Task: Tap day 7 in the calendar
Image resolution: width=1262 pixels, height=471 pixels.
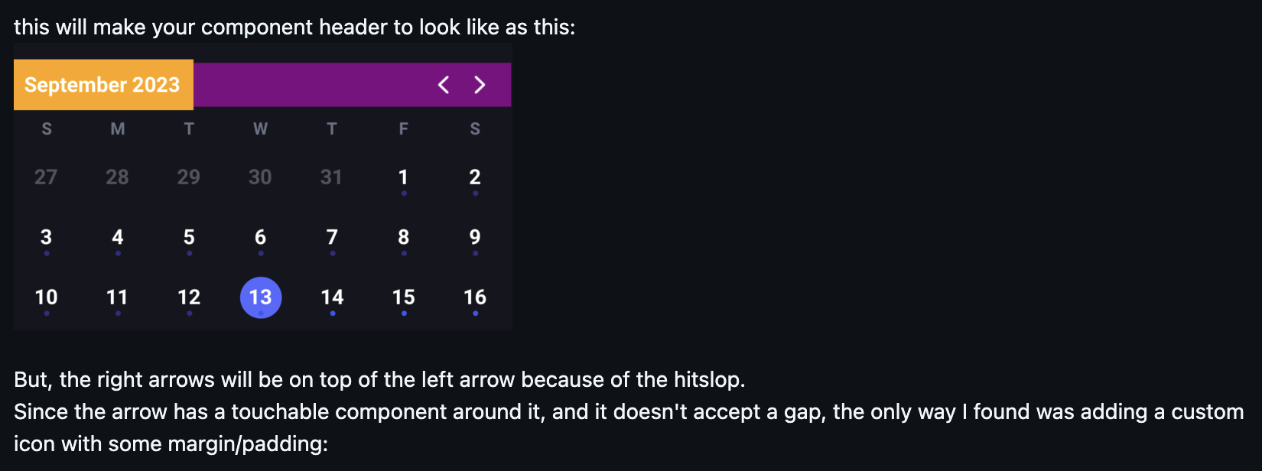Action: click(332, 237)
